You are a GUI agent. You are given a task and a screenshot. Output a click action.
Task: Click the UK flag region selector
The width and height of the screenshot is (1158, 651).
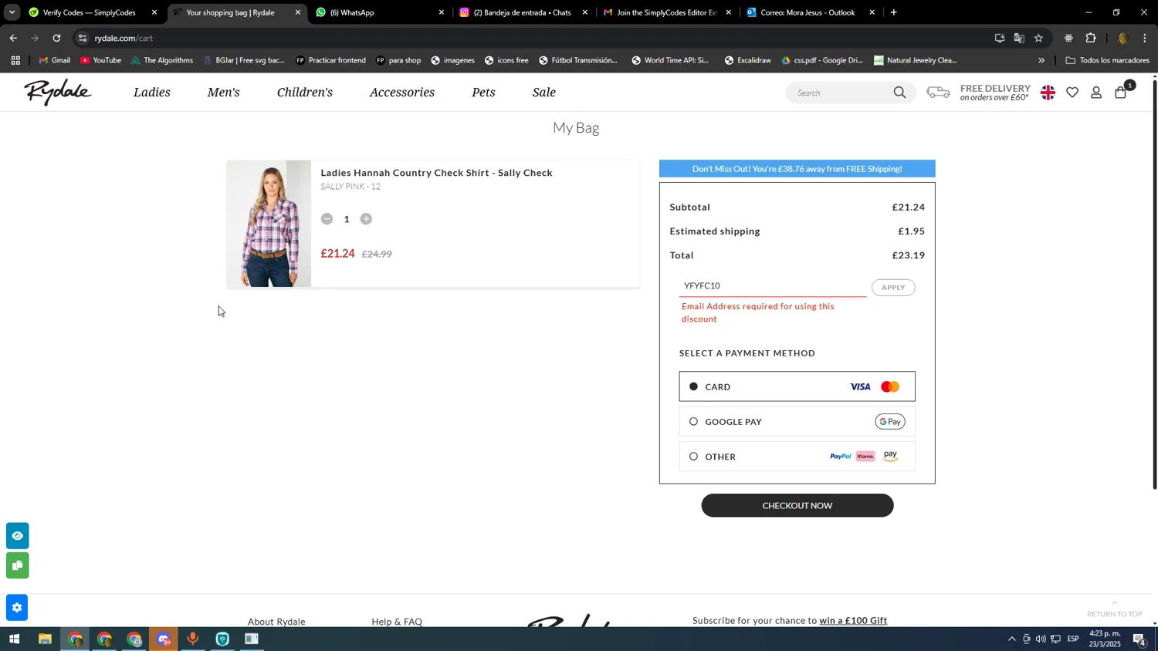pyautogui.click(x=1048, y=93)
